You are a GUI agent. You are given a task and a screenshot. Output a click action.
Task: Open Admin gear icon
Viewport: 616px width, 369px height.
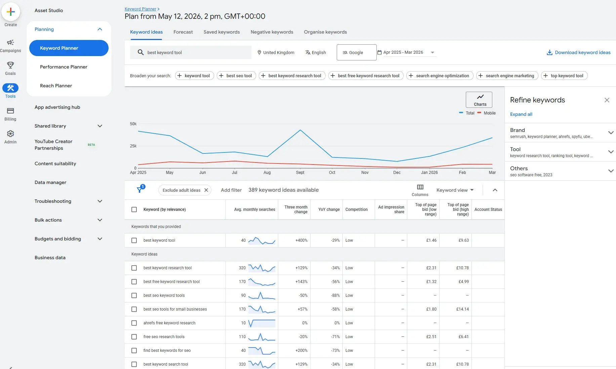tap(10, 134)
